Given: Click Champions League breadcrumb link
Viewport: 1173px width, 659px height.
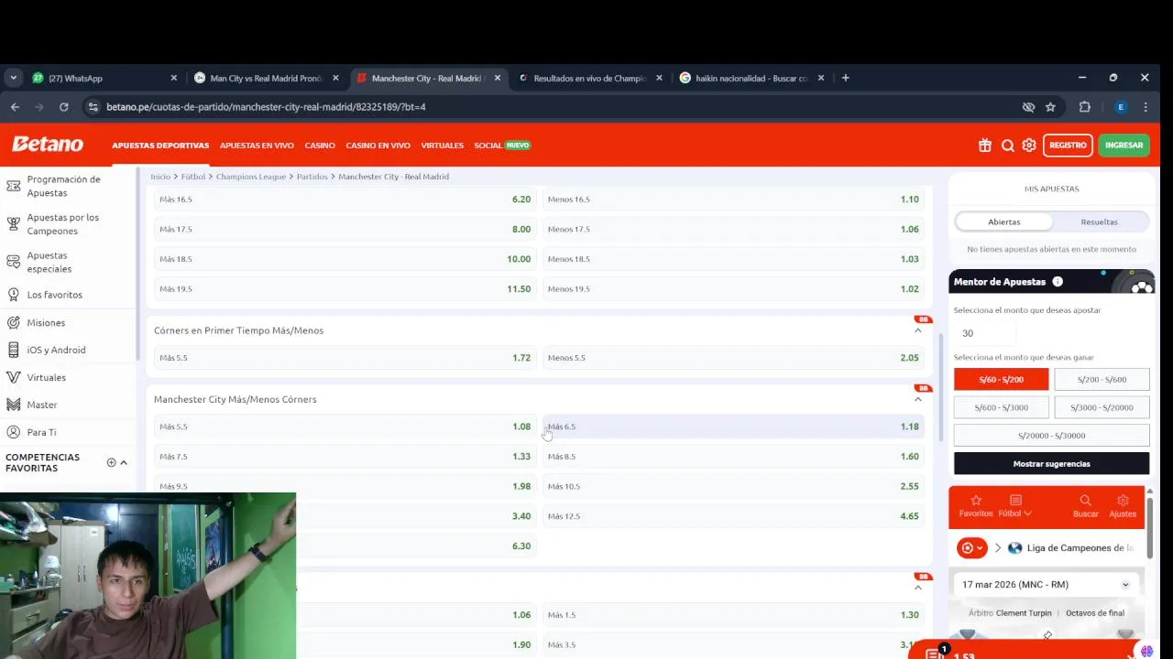Looking at the screenshot, I should click(x=251, y=177).
